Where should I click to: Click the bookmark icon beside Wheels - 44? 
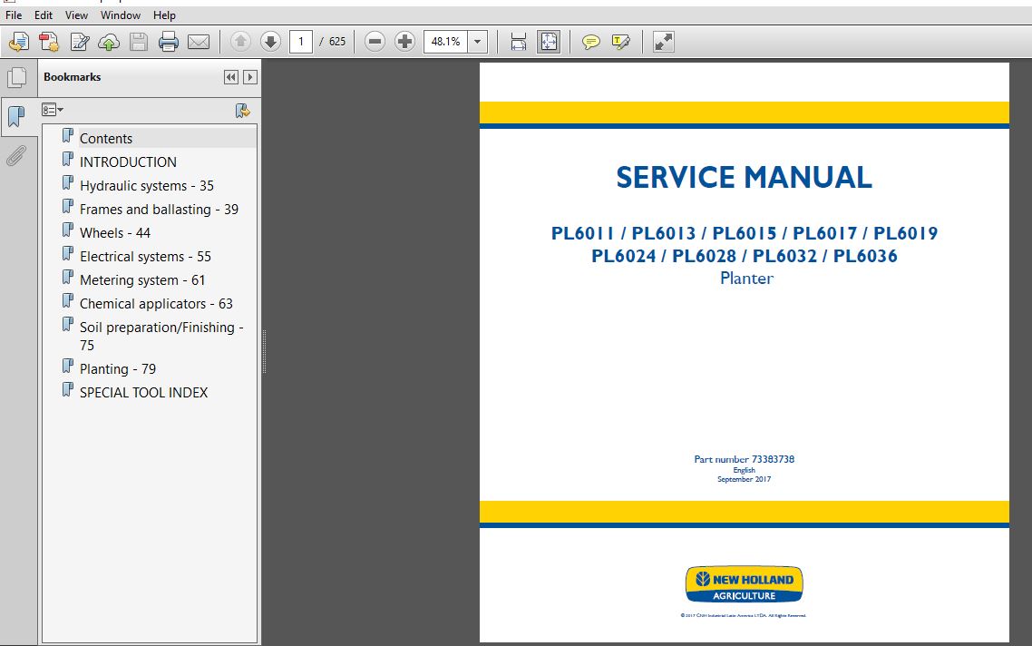click(67, 230)
